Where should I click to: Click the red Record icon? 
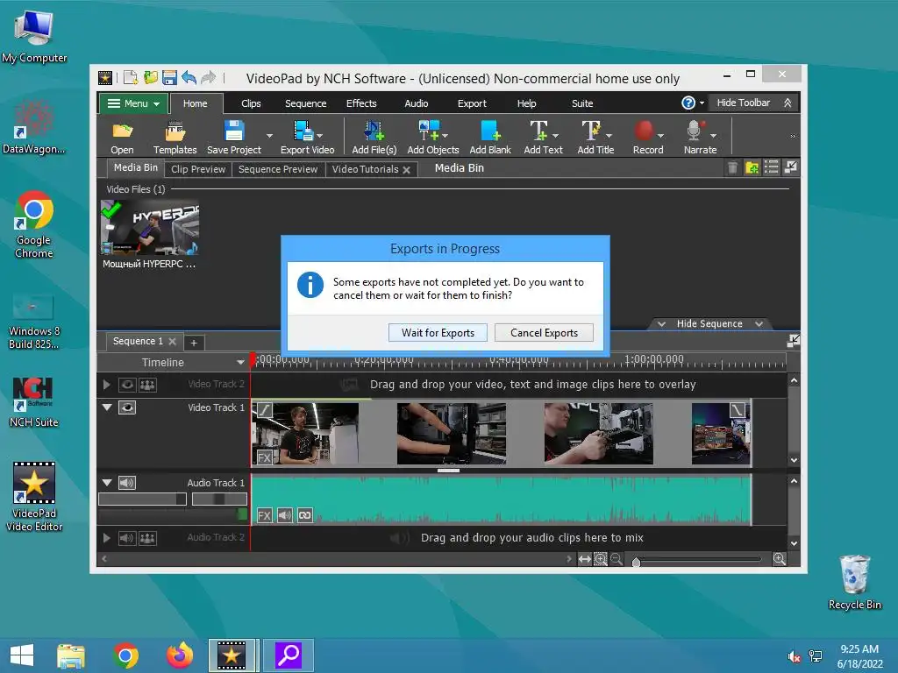click(644, 131)
